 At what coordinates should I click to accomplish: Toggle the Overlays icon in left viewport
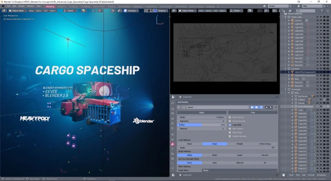(x=125, y=11)
